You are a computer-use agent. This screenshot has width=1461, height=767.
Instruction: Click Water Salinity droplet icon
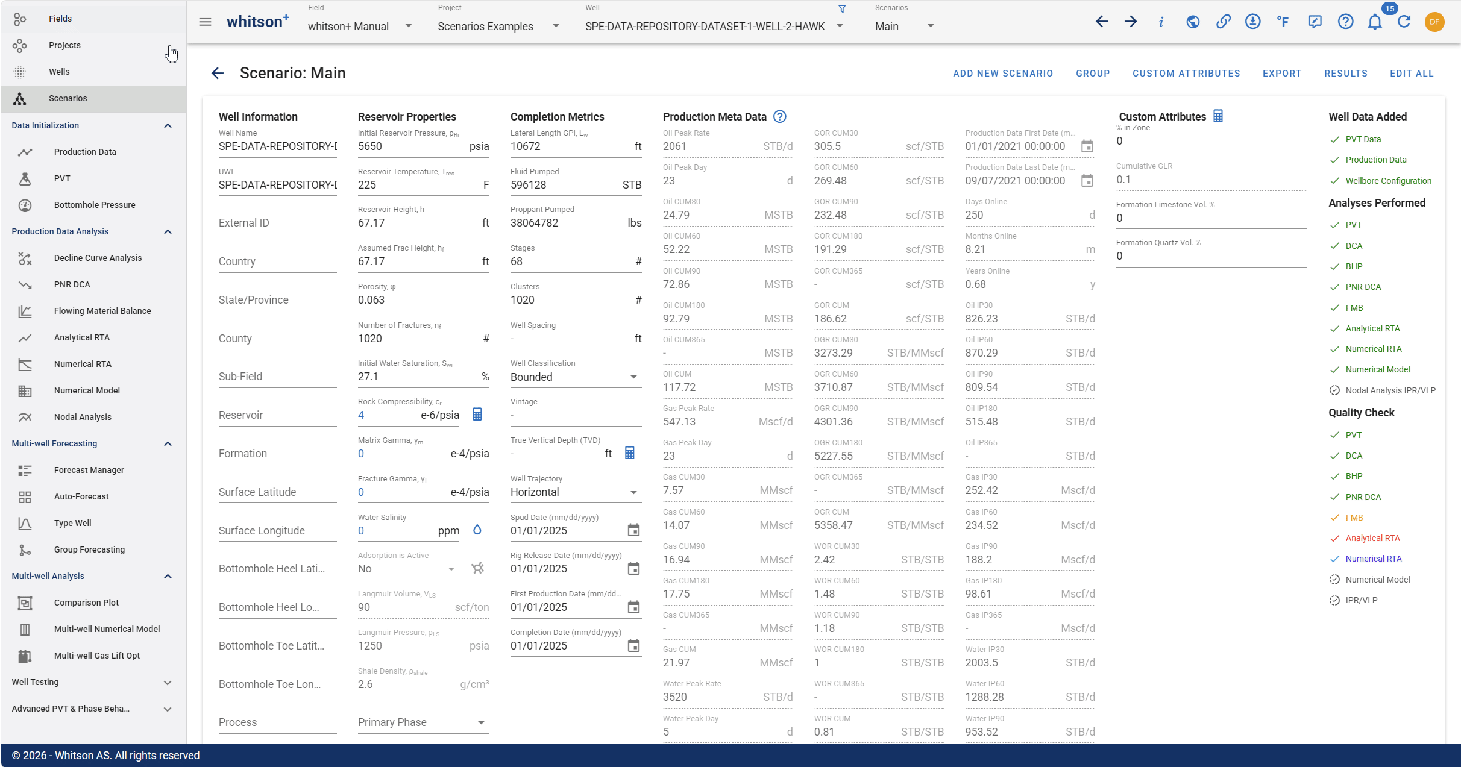[477, 530]
